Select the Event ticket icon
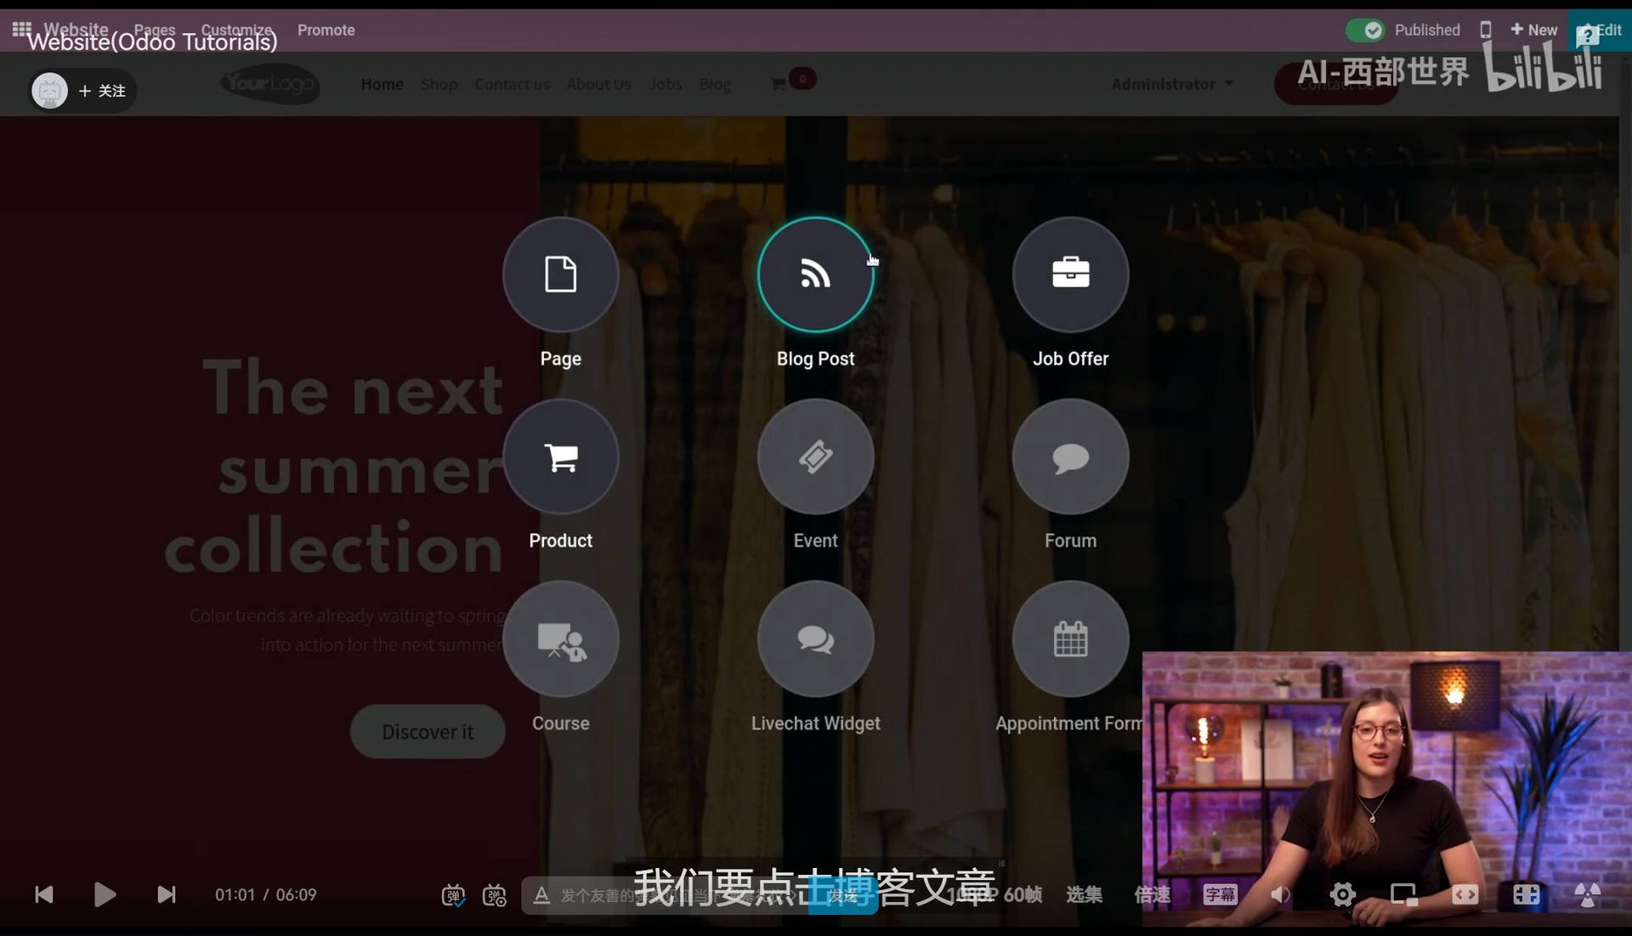1632x936 pixels. pos(815,457)
